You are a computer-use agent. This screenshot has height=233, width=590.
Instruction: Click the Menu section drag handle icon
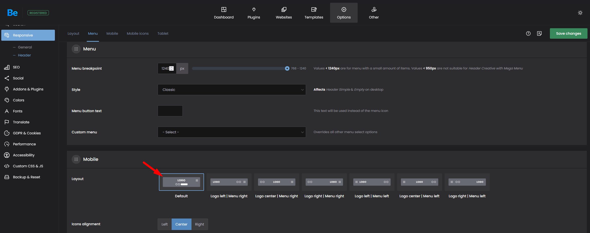76,49
